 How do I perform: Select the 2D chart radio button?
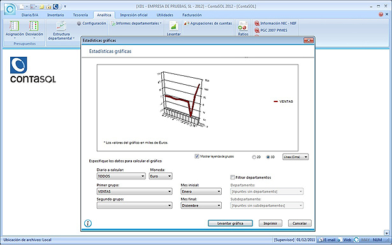254,157
